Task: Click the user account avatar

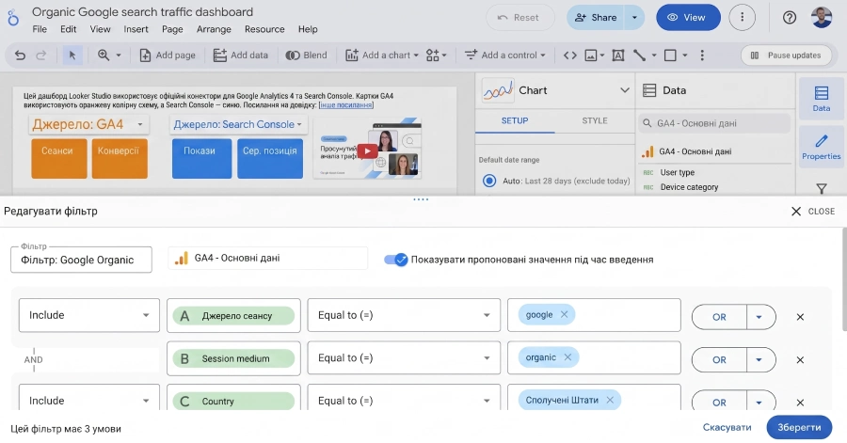Action: (821, 17)
